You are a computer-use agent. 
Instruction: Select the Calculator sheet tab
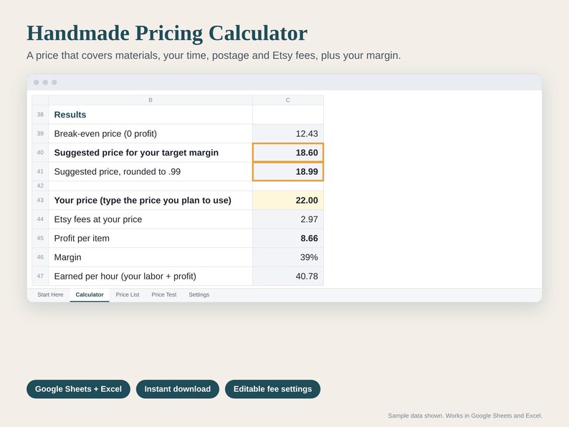click(x=90, y=294)
